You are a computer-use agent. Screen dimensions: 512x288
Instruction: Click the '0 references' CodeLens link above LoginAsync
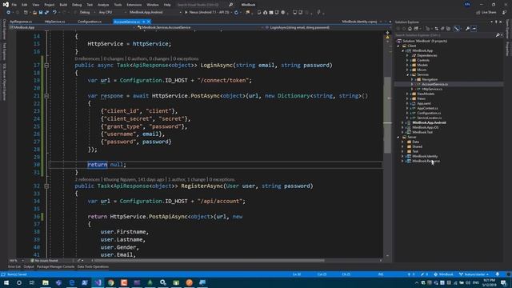[x=87, y=58]
